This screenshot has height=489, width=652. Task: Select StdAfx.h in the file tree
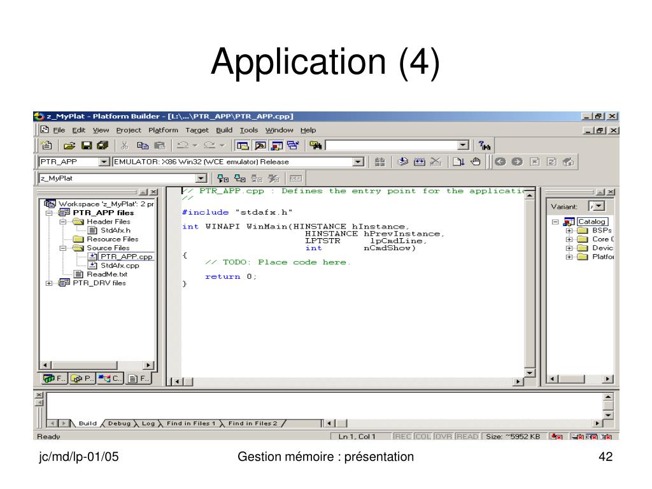pyautogui.click(x=115, y=230)
